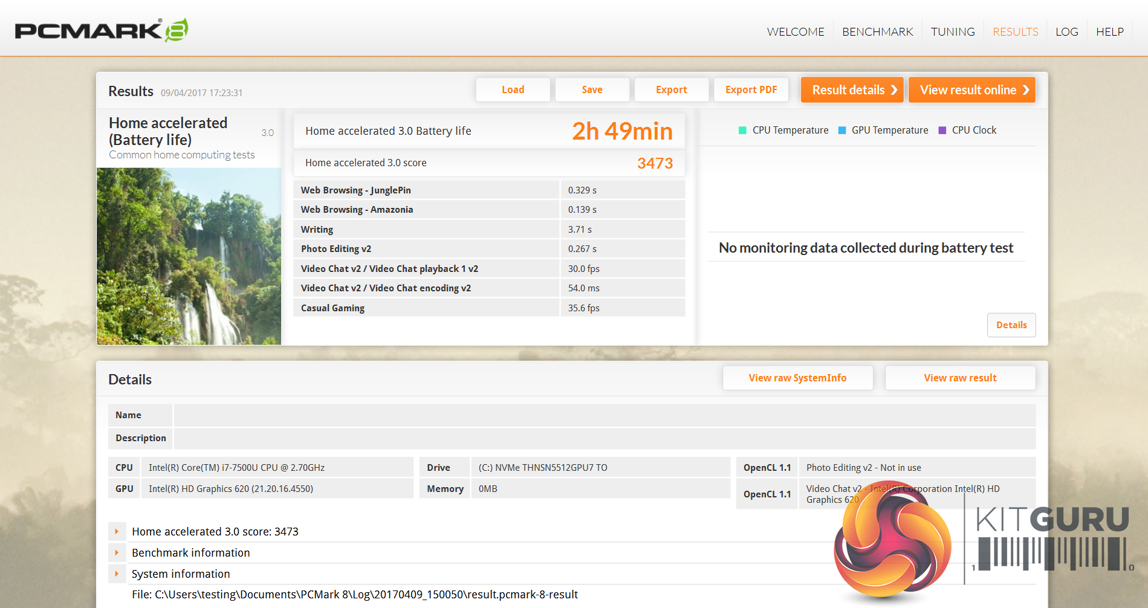The height and width of the screenshot is (608, 1148).
Task: Select the Casual Gaming row
Action: pyautogui.click(x=489, y=308)
